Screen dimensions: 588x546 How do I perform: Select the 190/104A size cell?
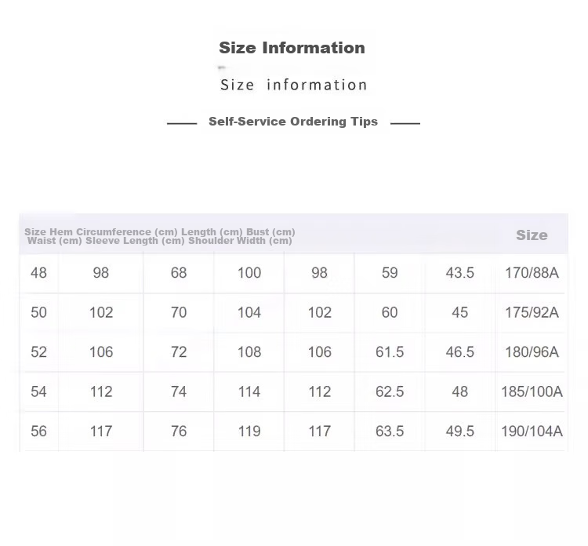point(532,431)
